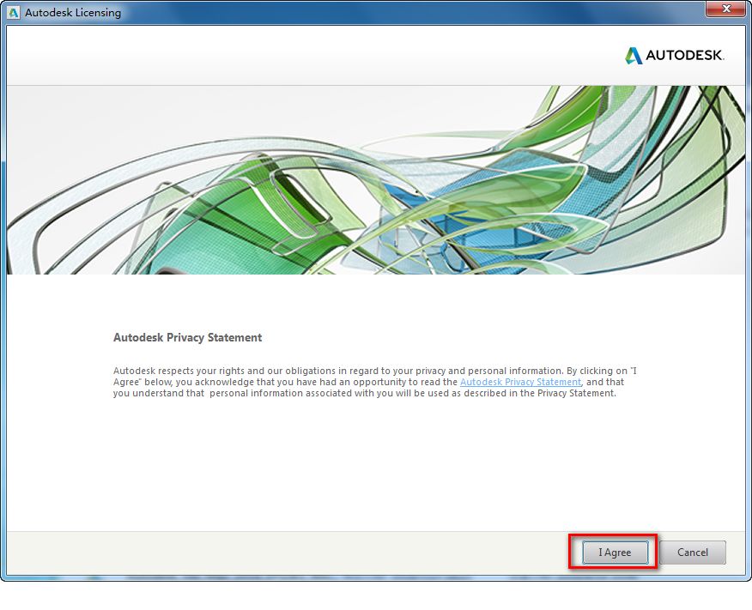The width and height of the screenshot is (752, 610).
Task: Click the "Autodesk Licensing" title bar text
Action: (x=73, y=13)
